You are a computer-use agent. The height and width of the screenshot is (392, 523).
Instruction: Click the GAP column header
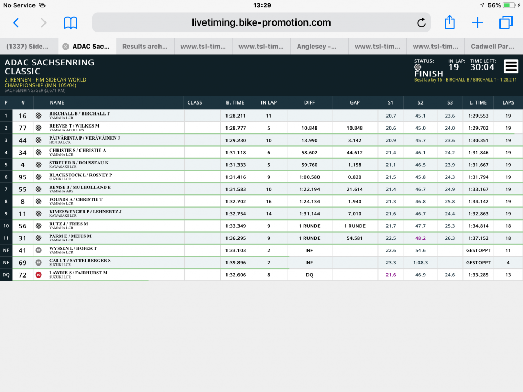355,102
